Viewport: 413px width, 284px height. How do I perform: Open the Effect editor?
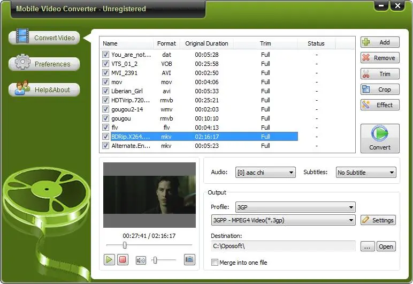pyautogui.click(x=380, y=105)
